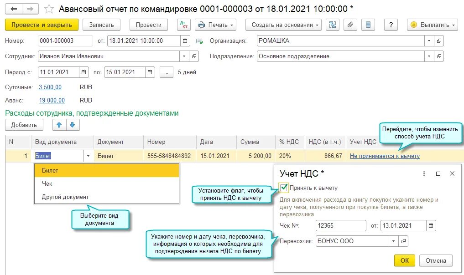Viewport: 464px width, 275px height.
Task: Select Билет in the document type list
Action: point(107,170)
